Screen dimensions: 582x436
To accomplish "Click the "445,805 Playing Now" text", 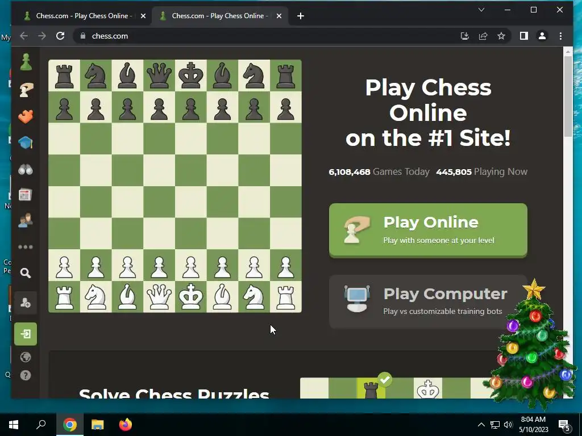I will click(482, 171).
